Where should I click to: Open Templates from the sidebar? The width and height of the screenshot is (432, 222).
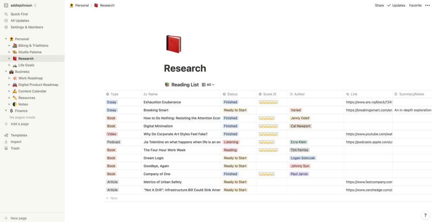19,135
